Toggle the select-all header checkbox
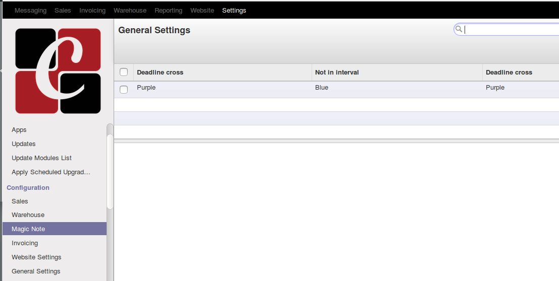The image size is (559, 281). tap(124, 72)
